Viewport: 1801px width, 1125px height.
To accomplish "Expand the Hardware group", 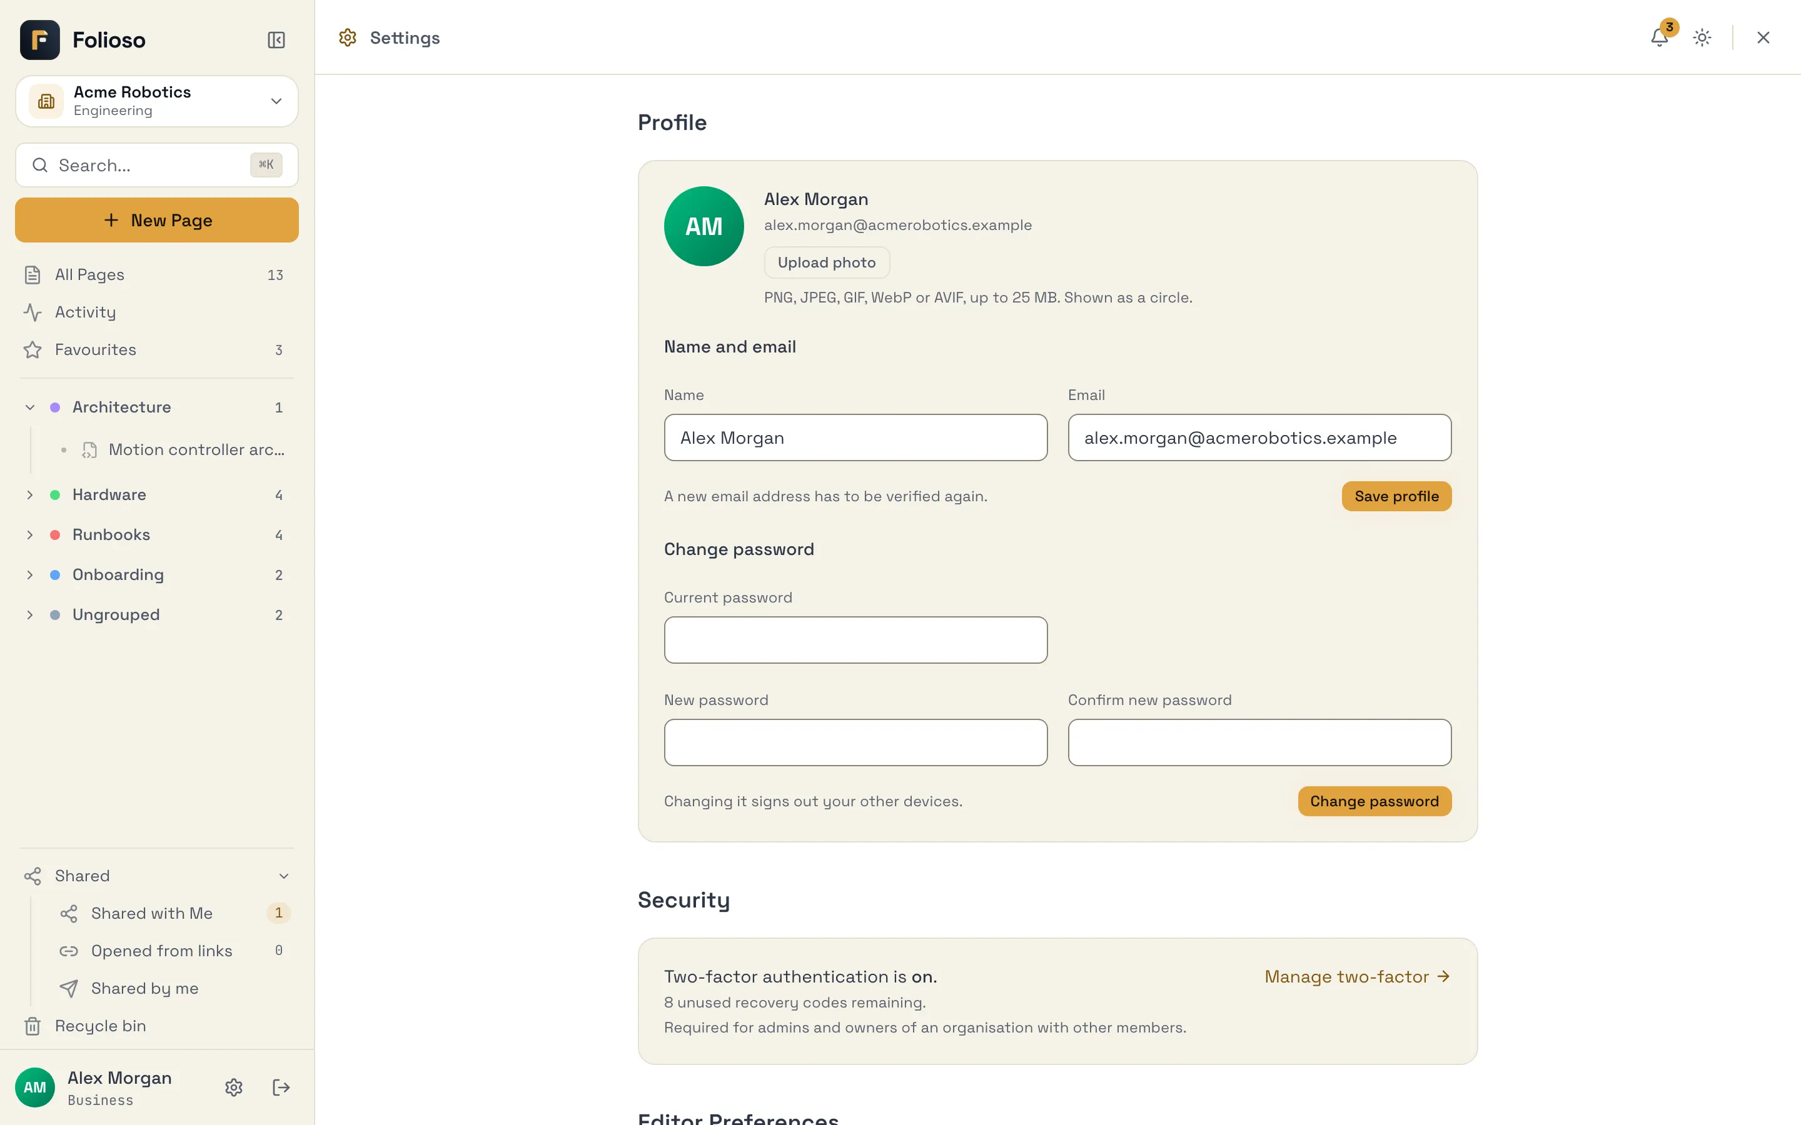I will tap(30, 495).
